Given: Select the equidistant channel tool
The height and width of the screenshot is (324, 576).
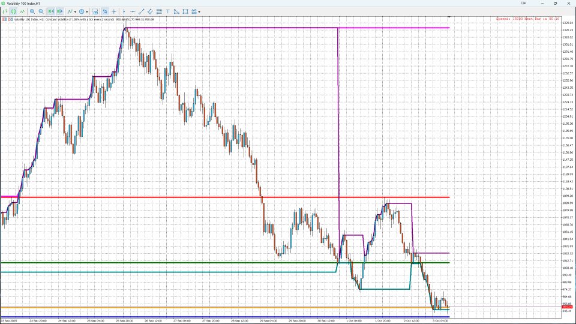Looking at the screenshot, I should 150,11.
